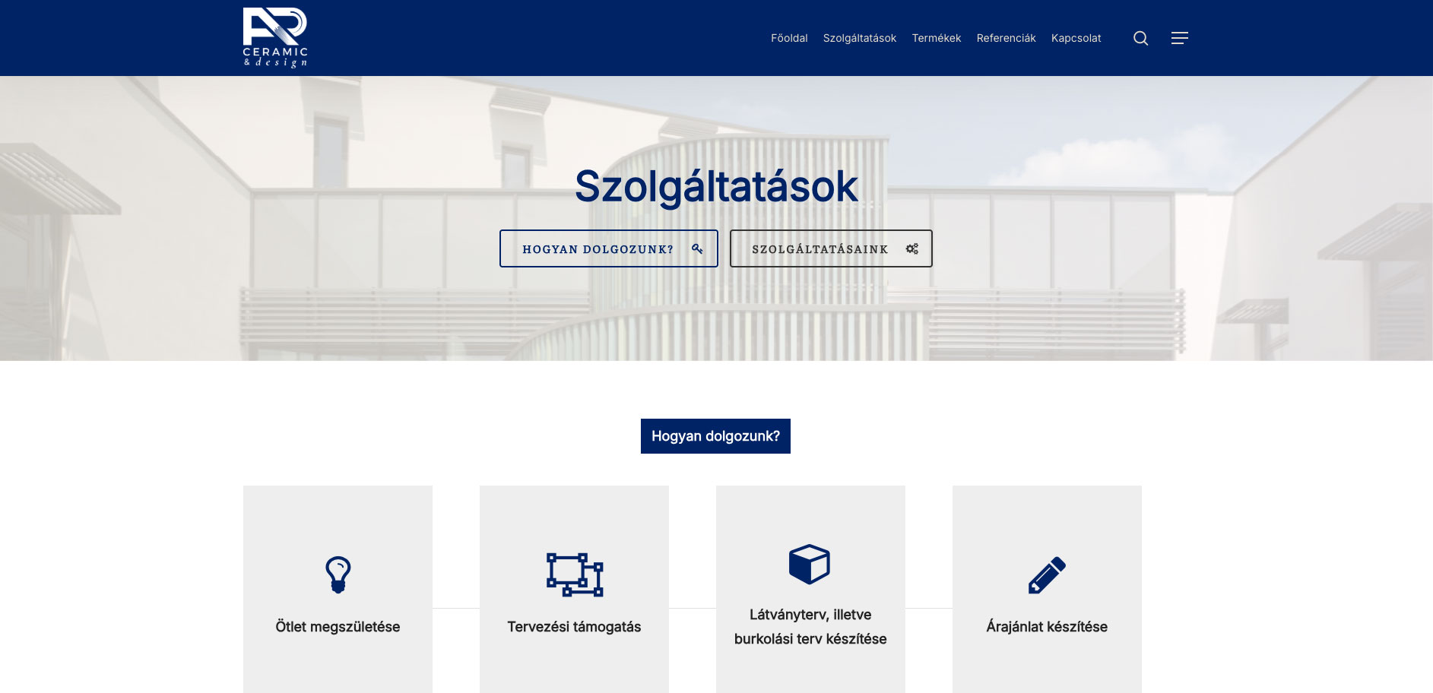This screenshot has width=1433, height=693.
Task: Select the Ötlet megszületése card text
Action: tap(338, 627)
